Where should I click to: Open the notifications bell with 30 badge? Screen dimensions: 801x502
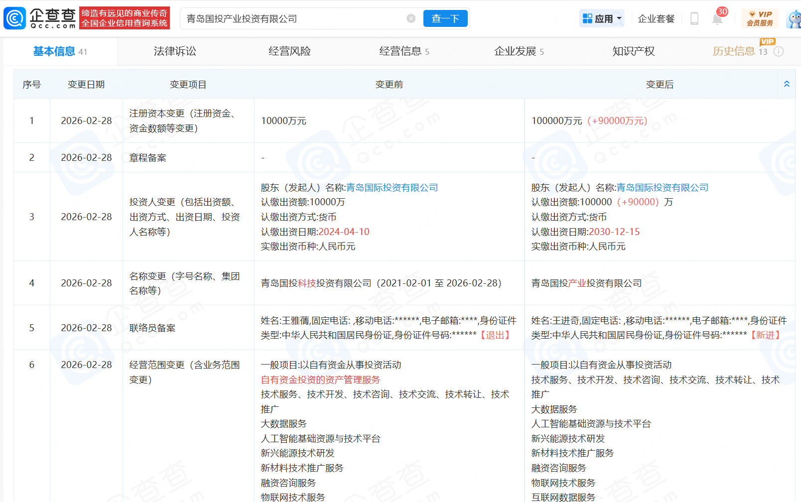(717, 19)
